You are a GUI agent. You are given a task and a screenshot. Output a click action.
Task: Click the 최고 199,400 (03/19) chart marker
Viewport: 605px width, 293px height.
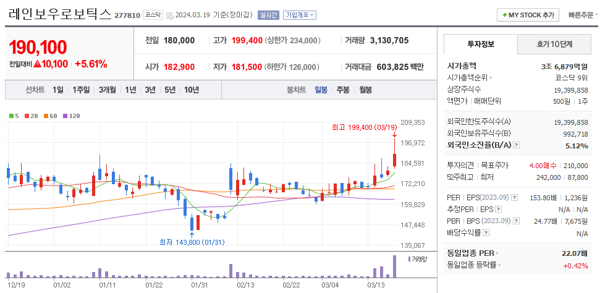pos(365,127)
